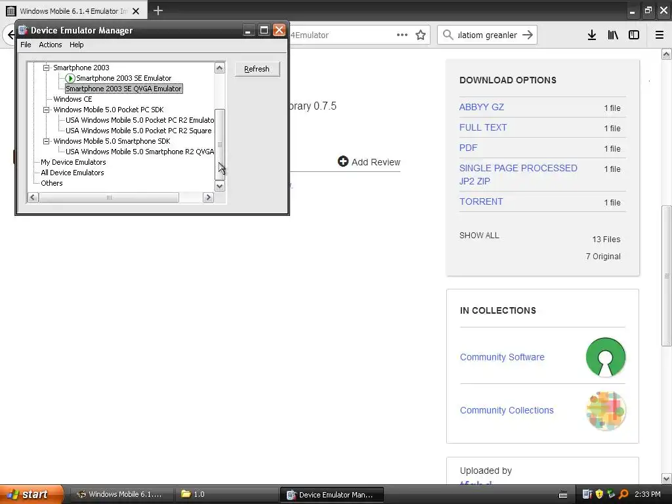The image size is (672, 504).
Task: Download the PDF option
Action: click(468, 148)
